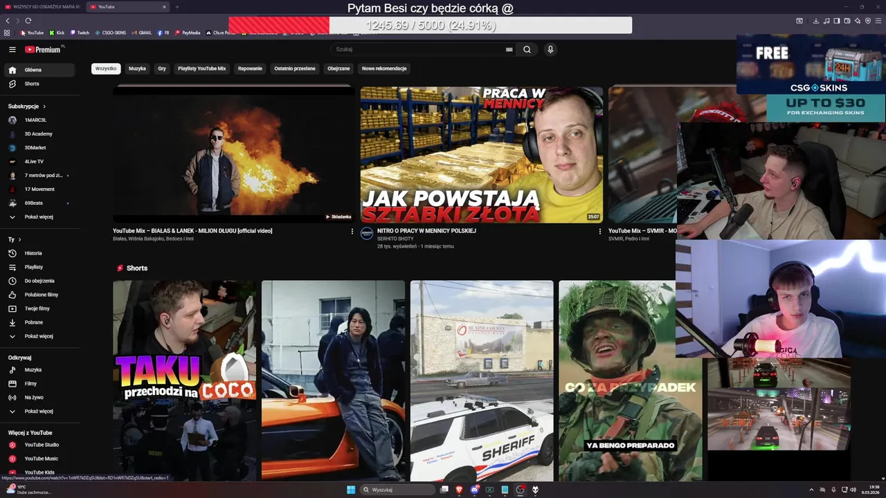Screen dimensions: 886x498
Task: Open Ya bengo preparado soldier short
Action: click(x=630, y=380)
